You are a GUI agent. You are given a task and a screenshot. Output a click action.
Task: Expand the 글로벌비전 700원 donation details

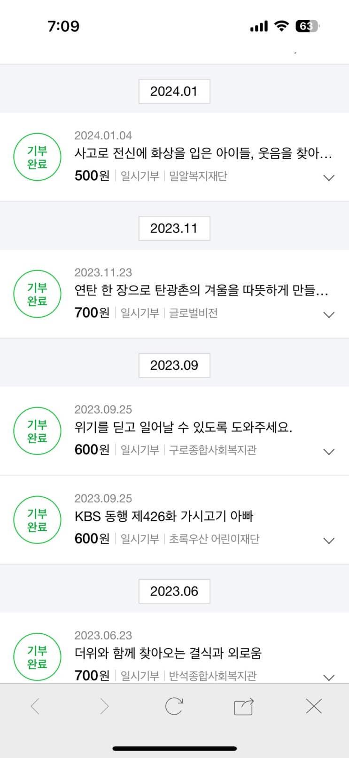329,315
